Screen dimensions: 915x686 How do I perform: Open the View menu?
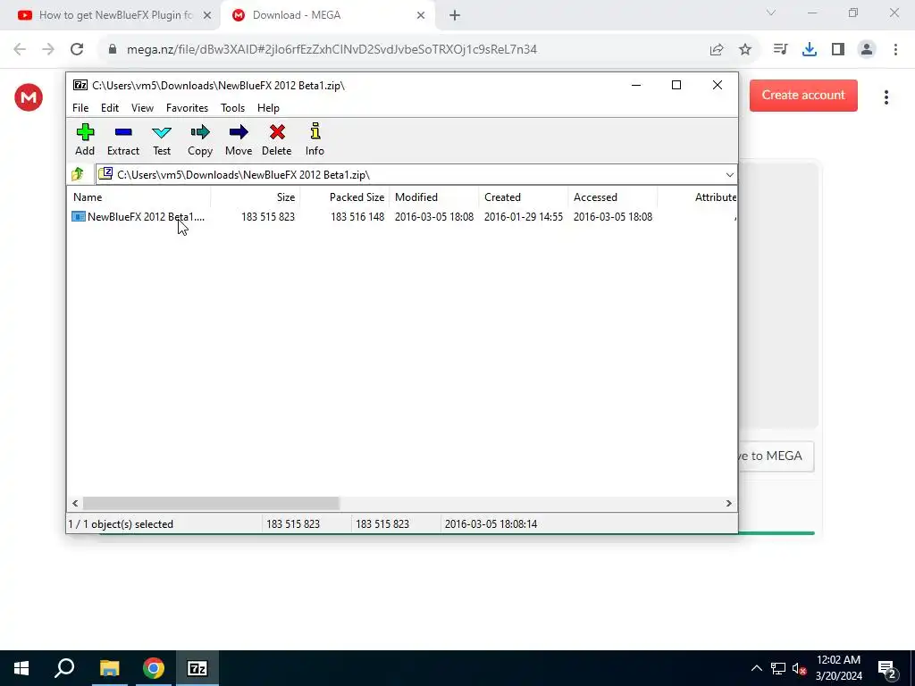click(142, 108)
